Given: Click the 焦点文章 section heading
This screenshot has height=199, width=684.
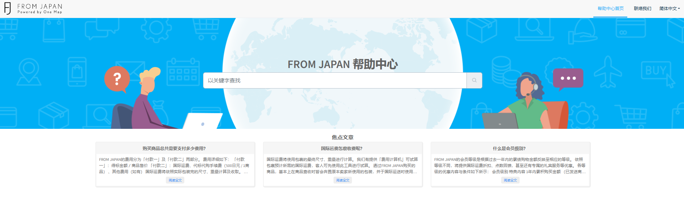Looking at the screenshot, I should coord(343,137).
